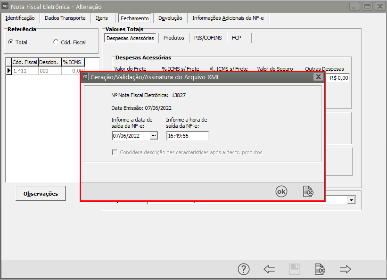The image size is (387, 280).
Task: Advance with the right arrow icon
Action: [346, 269]
